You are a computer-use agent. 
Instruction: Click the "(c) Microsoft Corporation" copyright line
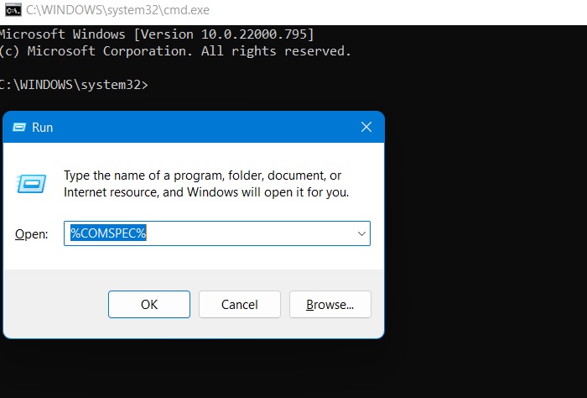click(175, 51)
